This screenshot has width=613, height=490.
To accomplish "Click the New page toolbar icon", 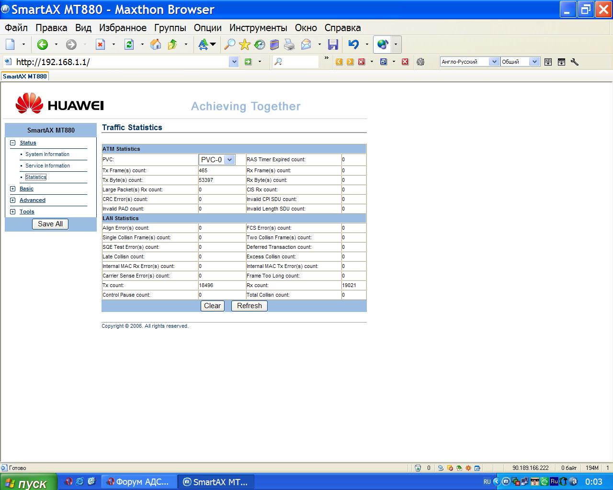I will (10, 45).
